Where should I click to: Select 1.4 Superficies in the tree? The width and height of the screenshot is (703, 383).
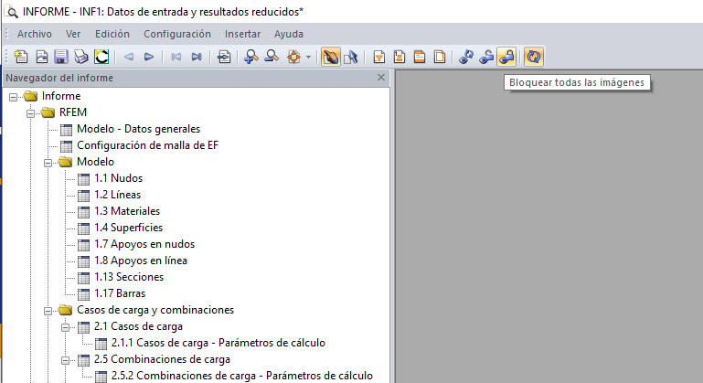128,228
